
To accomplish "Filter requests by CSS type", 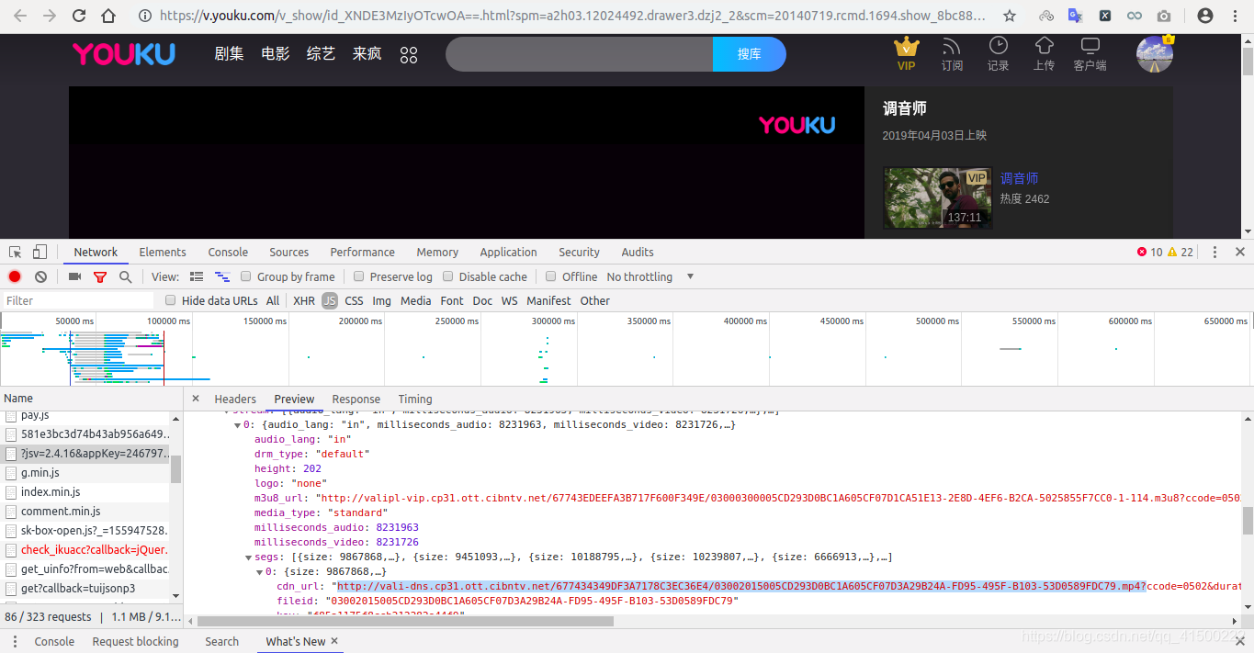I will tap(354, 300).
